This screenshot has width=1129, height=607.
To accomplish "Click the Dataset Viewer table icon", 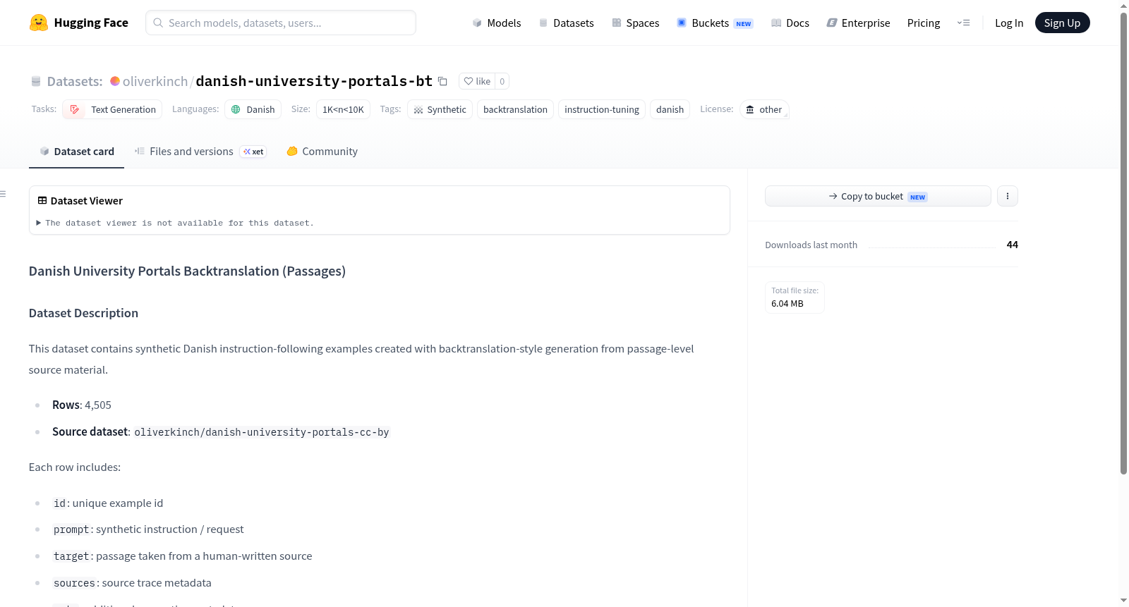I will (x=42, y=201).
